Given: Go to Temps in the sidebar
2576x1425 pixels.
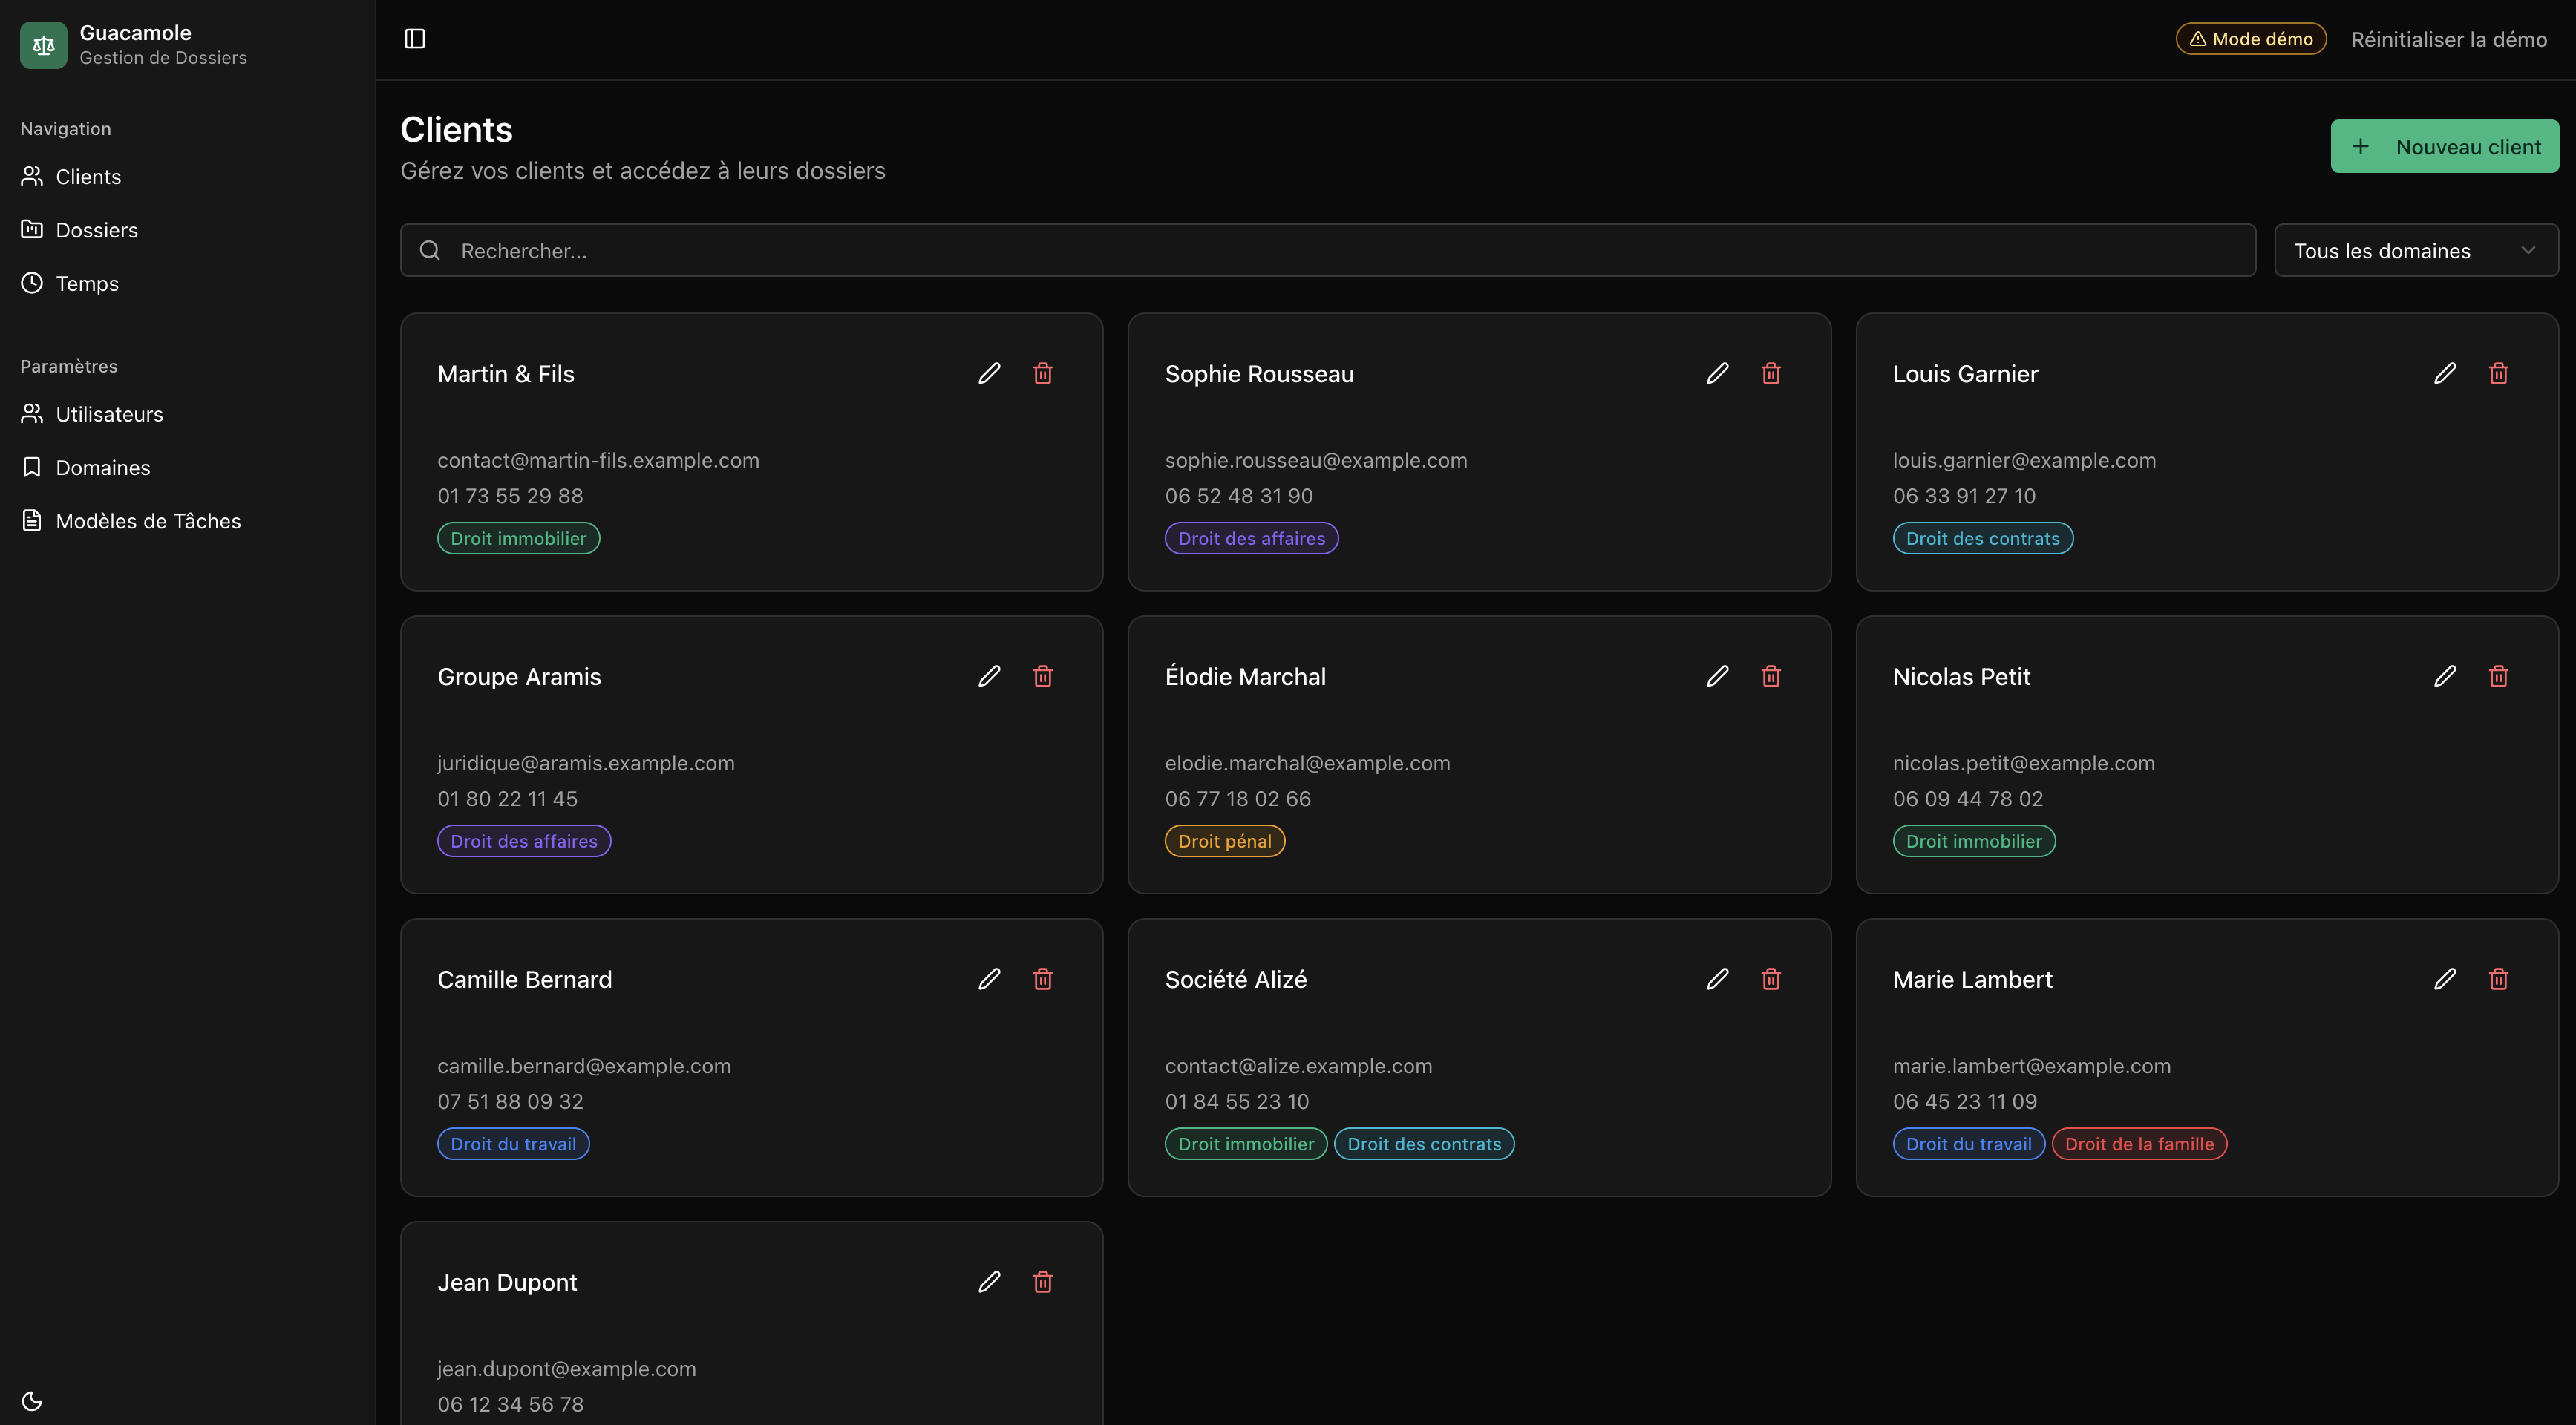Looking at the screenshot, I should (86, 283).
